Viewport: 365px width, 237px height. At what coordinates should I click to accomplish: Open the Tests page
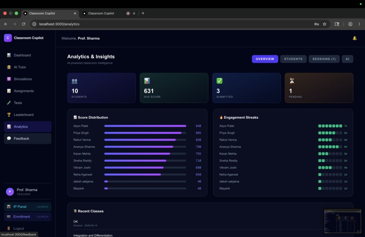[28, 103]
